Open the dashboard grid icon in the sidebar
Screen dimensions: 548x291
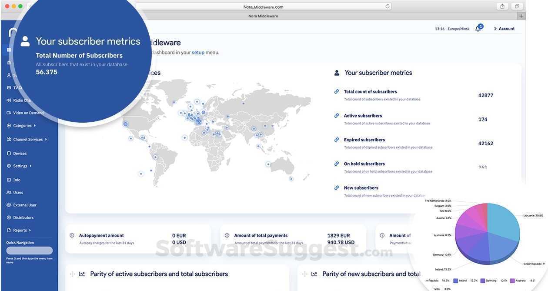pos(9,50)
